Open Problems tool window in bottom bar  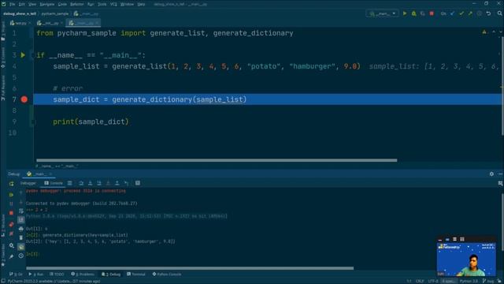coord(83,274)
